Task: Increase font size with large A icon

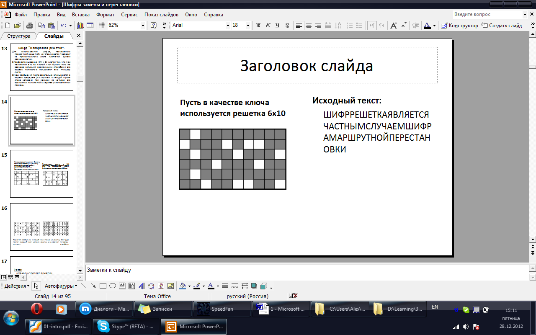Action: click(x=394, y=25)
